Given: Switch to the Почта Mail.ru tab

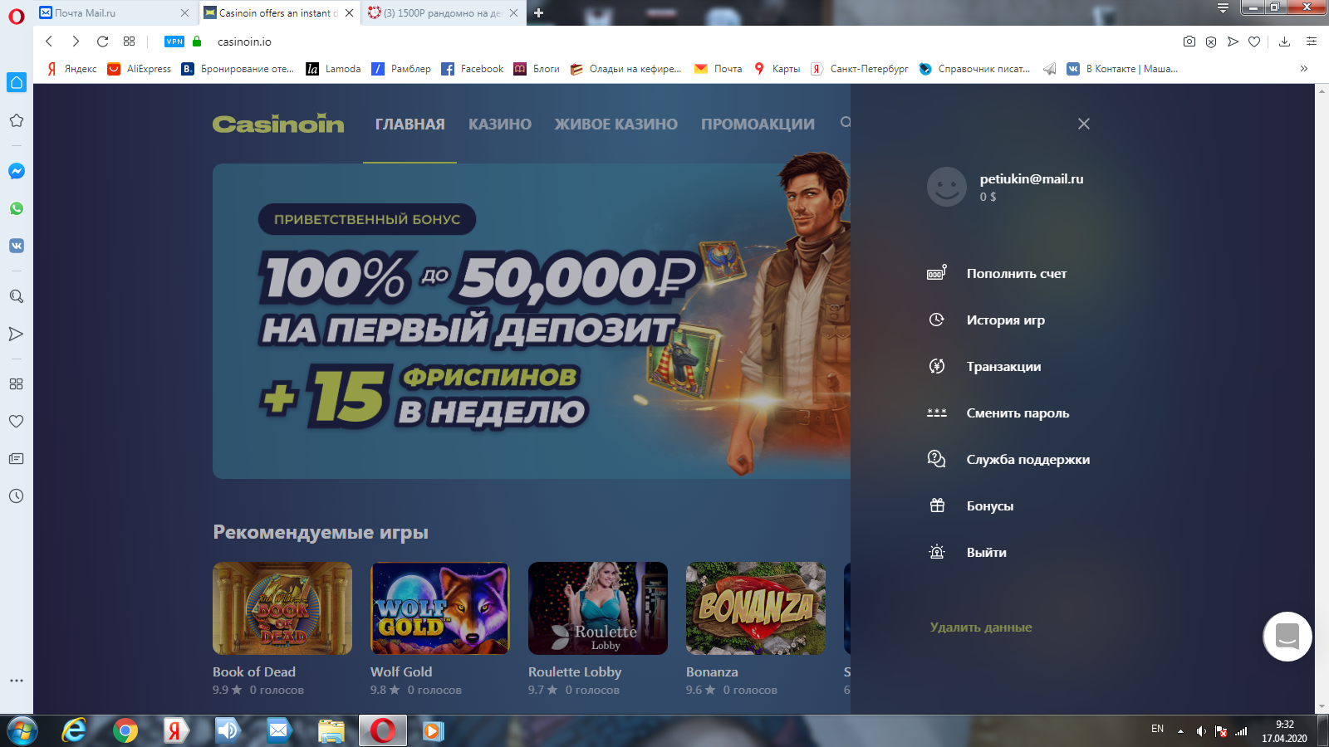Looking at the screenshot, I should [x=114, y=13].
